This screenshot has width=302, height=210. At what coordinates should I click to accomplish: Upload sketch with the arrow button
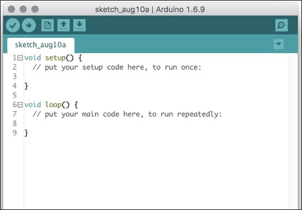(29, 25)
